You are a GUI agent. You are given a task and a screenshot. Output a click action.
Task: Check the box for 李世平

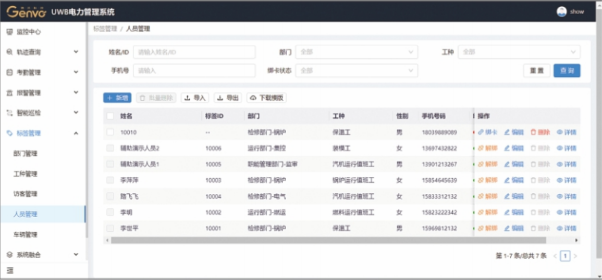(110, 229)
